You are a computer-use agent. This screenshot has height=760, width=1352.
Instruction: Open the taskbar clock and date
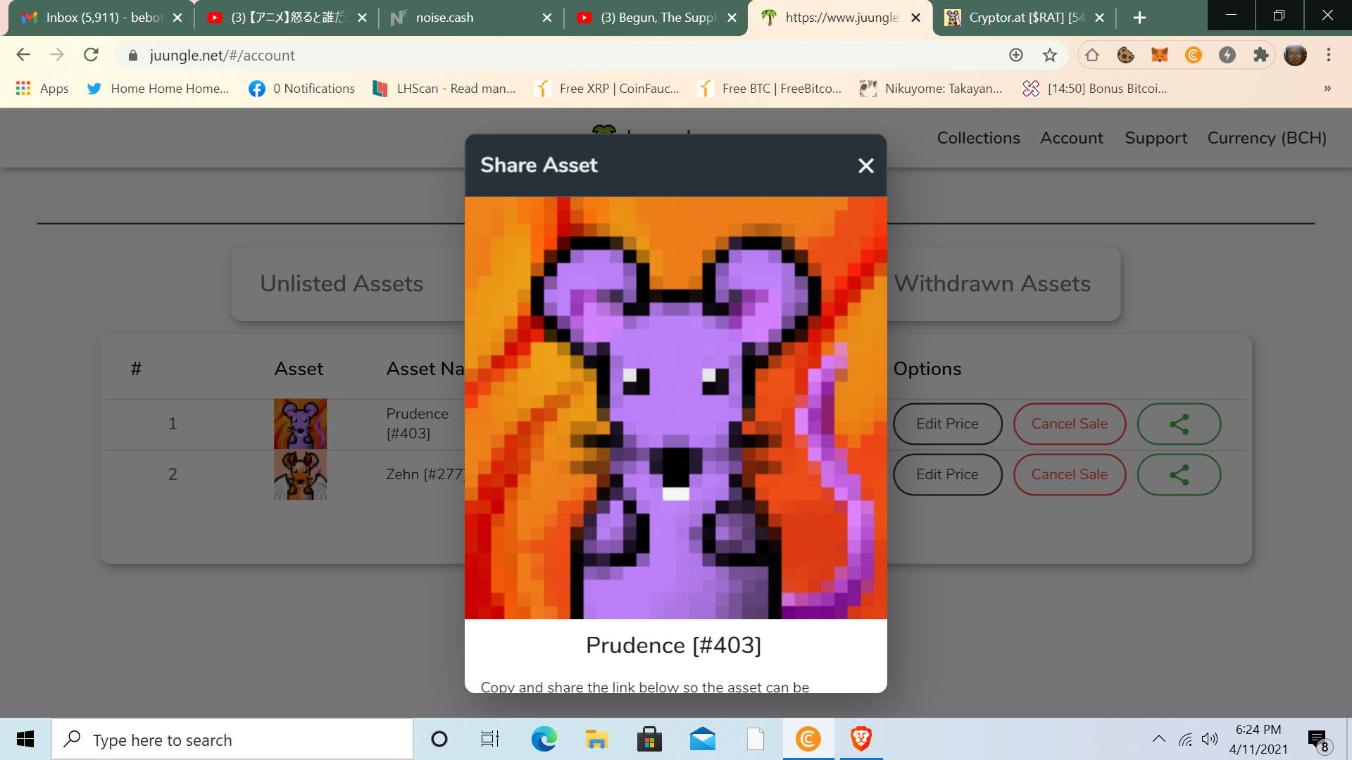point(1259,739)
